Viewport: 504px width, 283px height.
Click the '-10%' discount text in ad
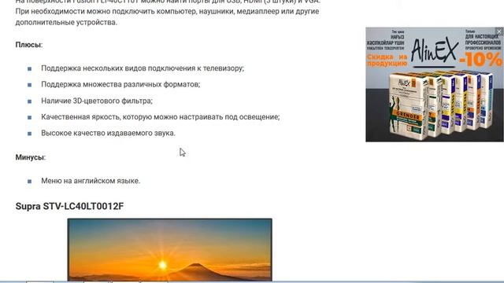tap(480, 60)
